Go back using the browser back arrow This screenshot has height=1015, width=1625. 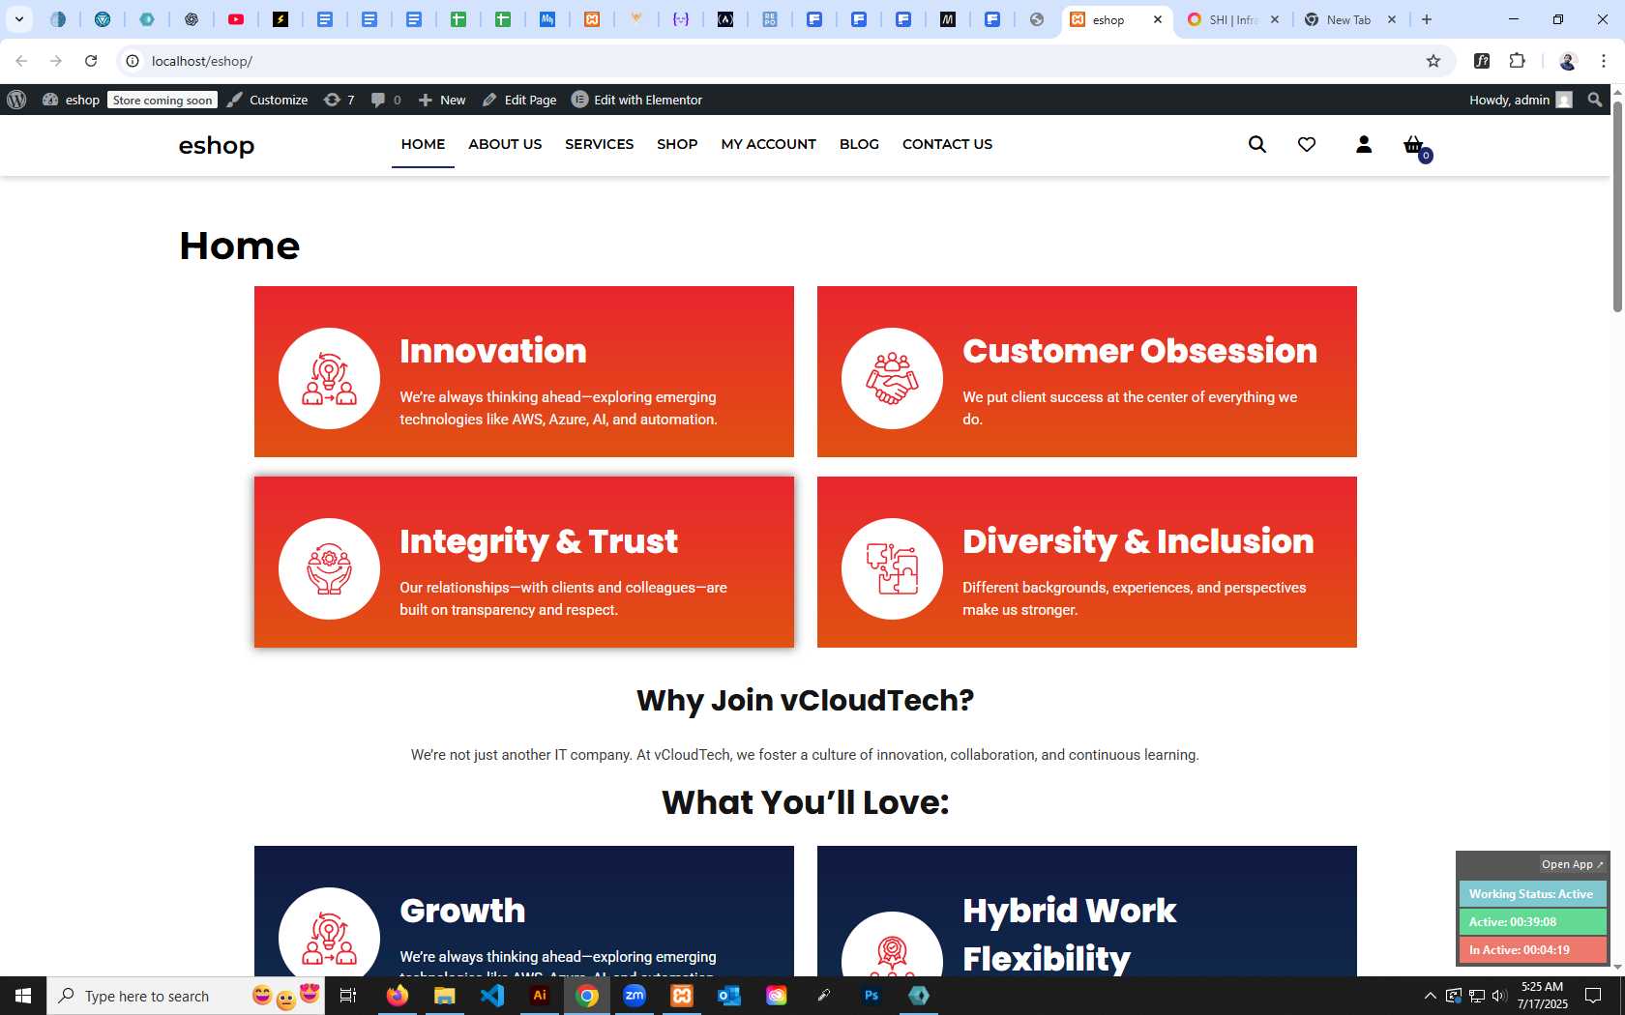tap(21, 61)
